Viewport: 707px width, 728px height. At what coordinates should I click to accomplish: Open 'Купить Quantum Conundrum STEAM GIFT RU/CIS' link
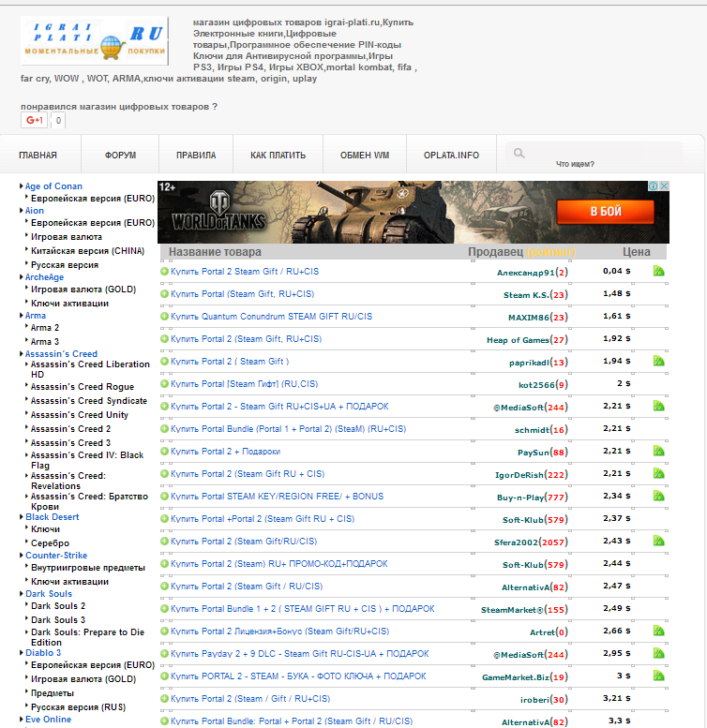pyautogui.click(x=271, y=316)
